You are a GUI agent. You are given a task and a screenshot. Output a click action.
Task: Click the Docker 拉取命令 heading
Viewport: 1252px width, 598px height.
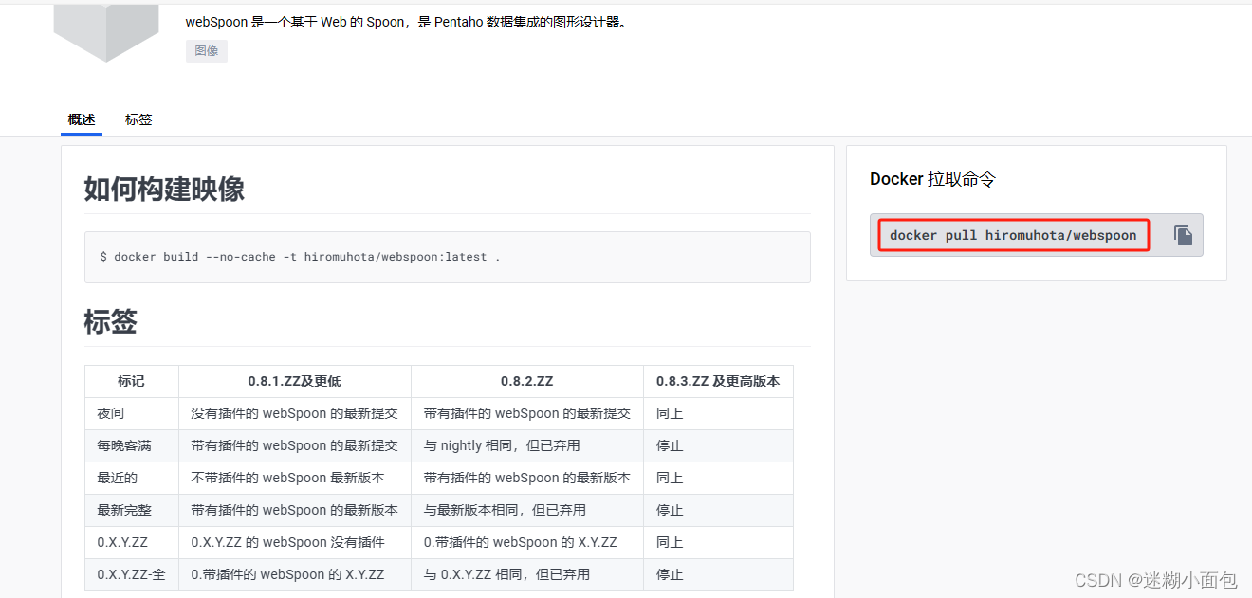[x=932, y=179]
